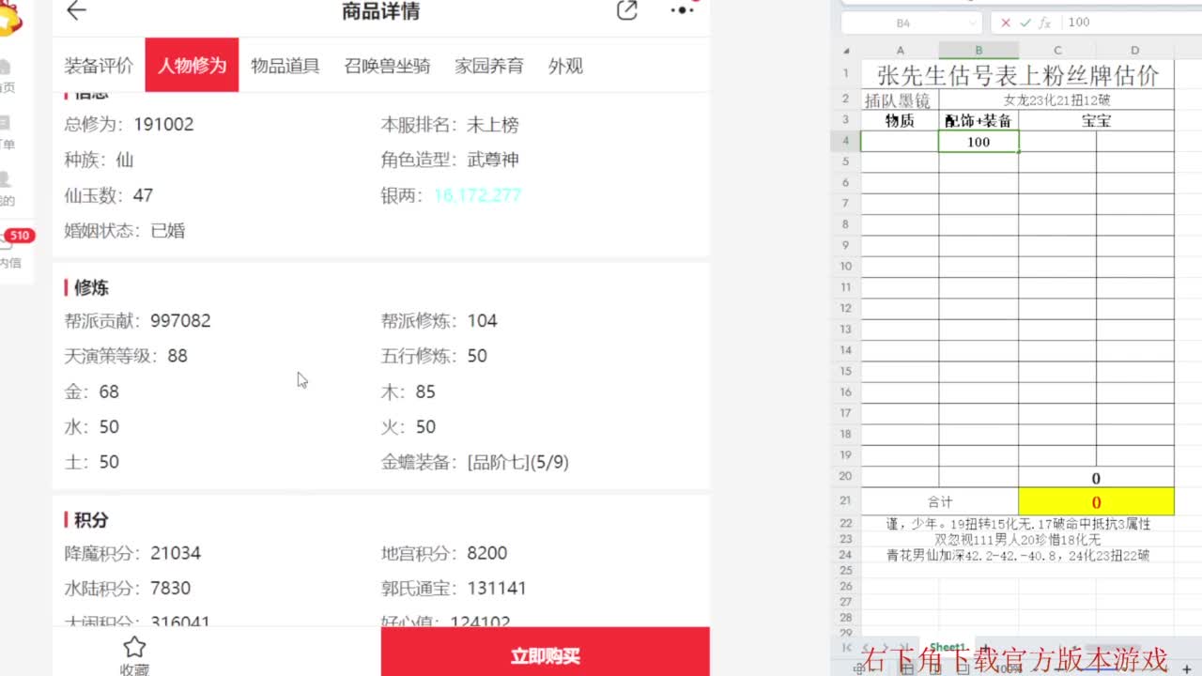Click the yellow 合计 total cell

(1096, 502)
